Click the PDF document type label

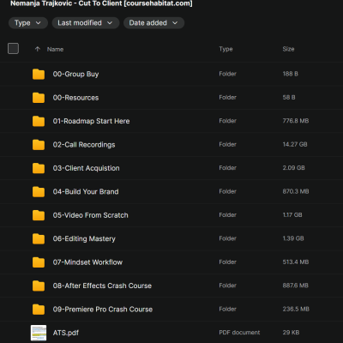(x=239, y=333)
